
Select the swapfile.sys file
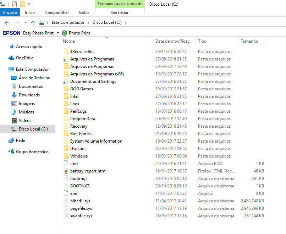(81, 216)
